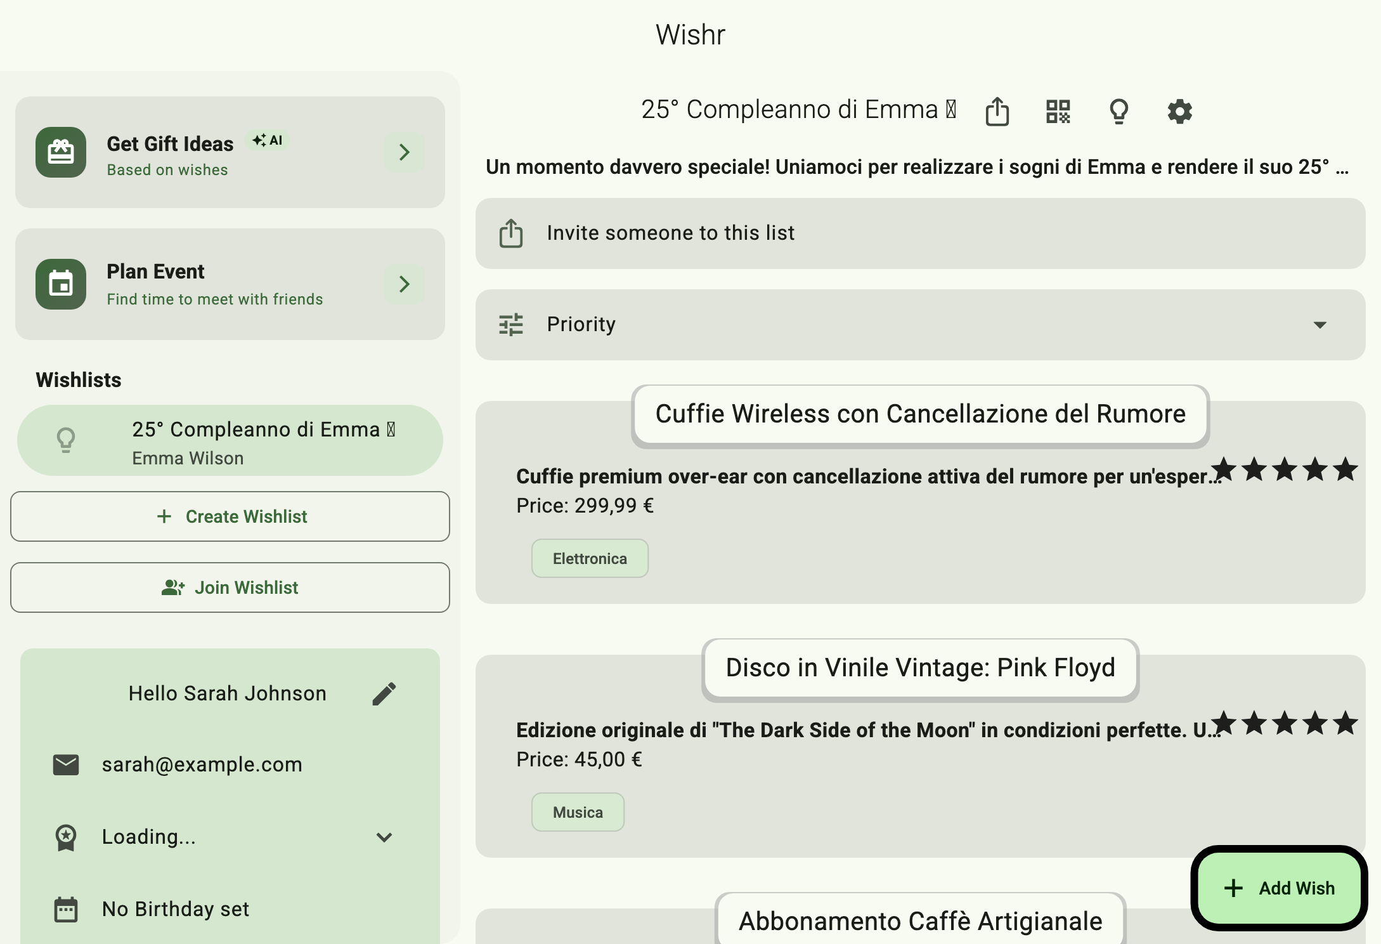
Task: Click the Musica category tag
Action: pos(578,812)
